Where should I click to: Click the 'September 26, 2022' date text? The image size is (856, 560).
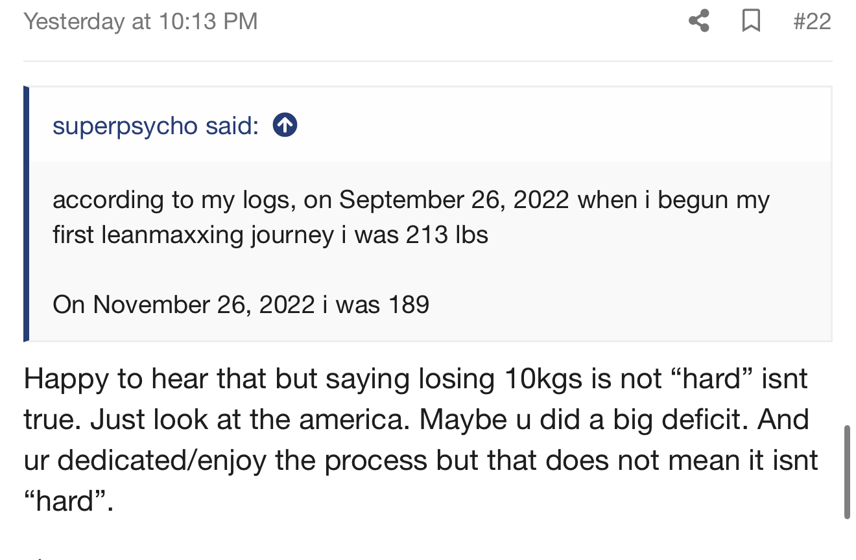454,200
